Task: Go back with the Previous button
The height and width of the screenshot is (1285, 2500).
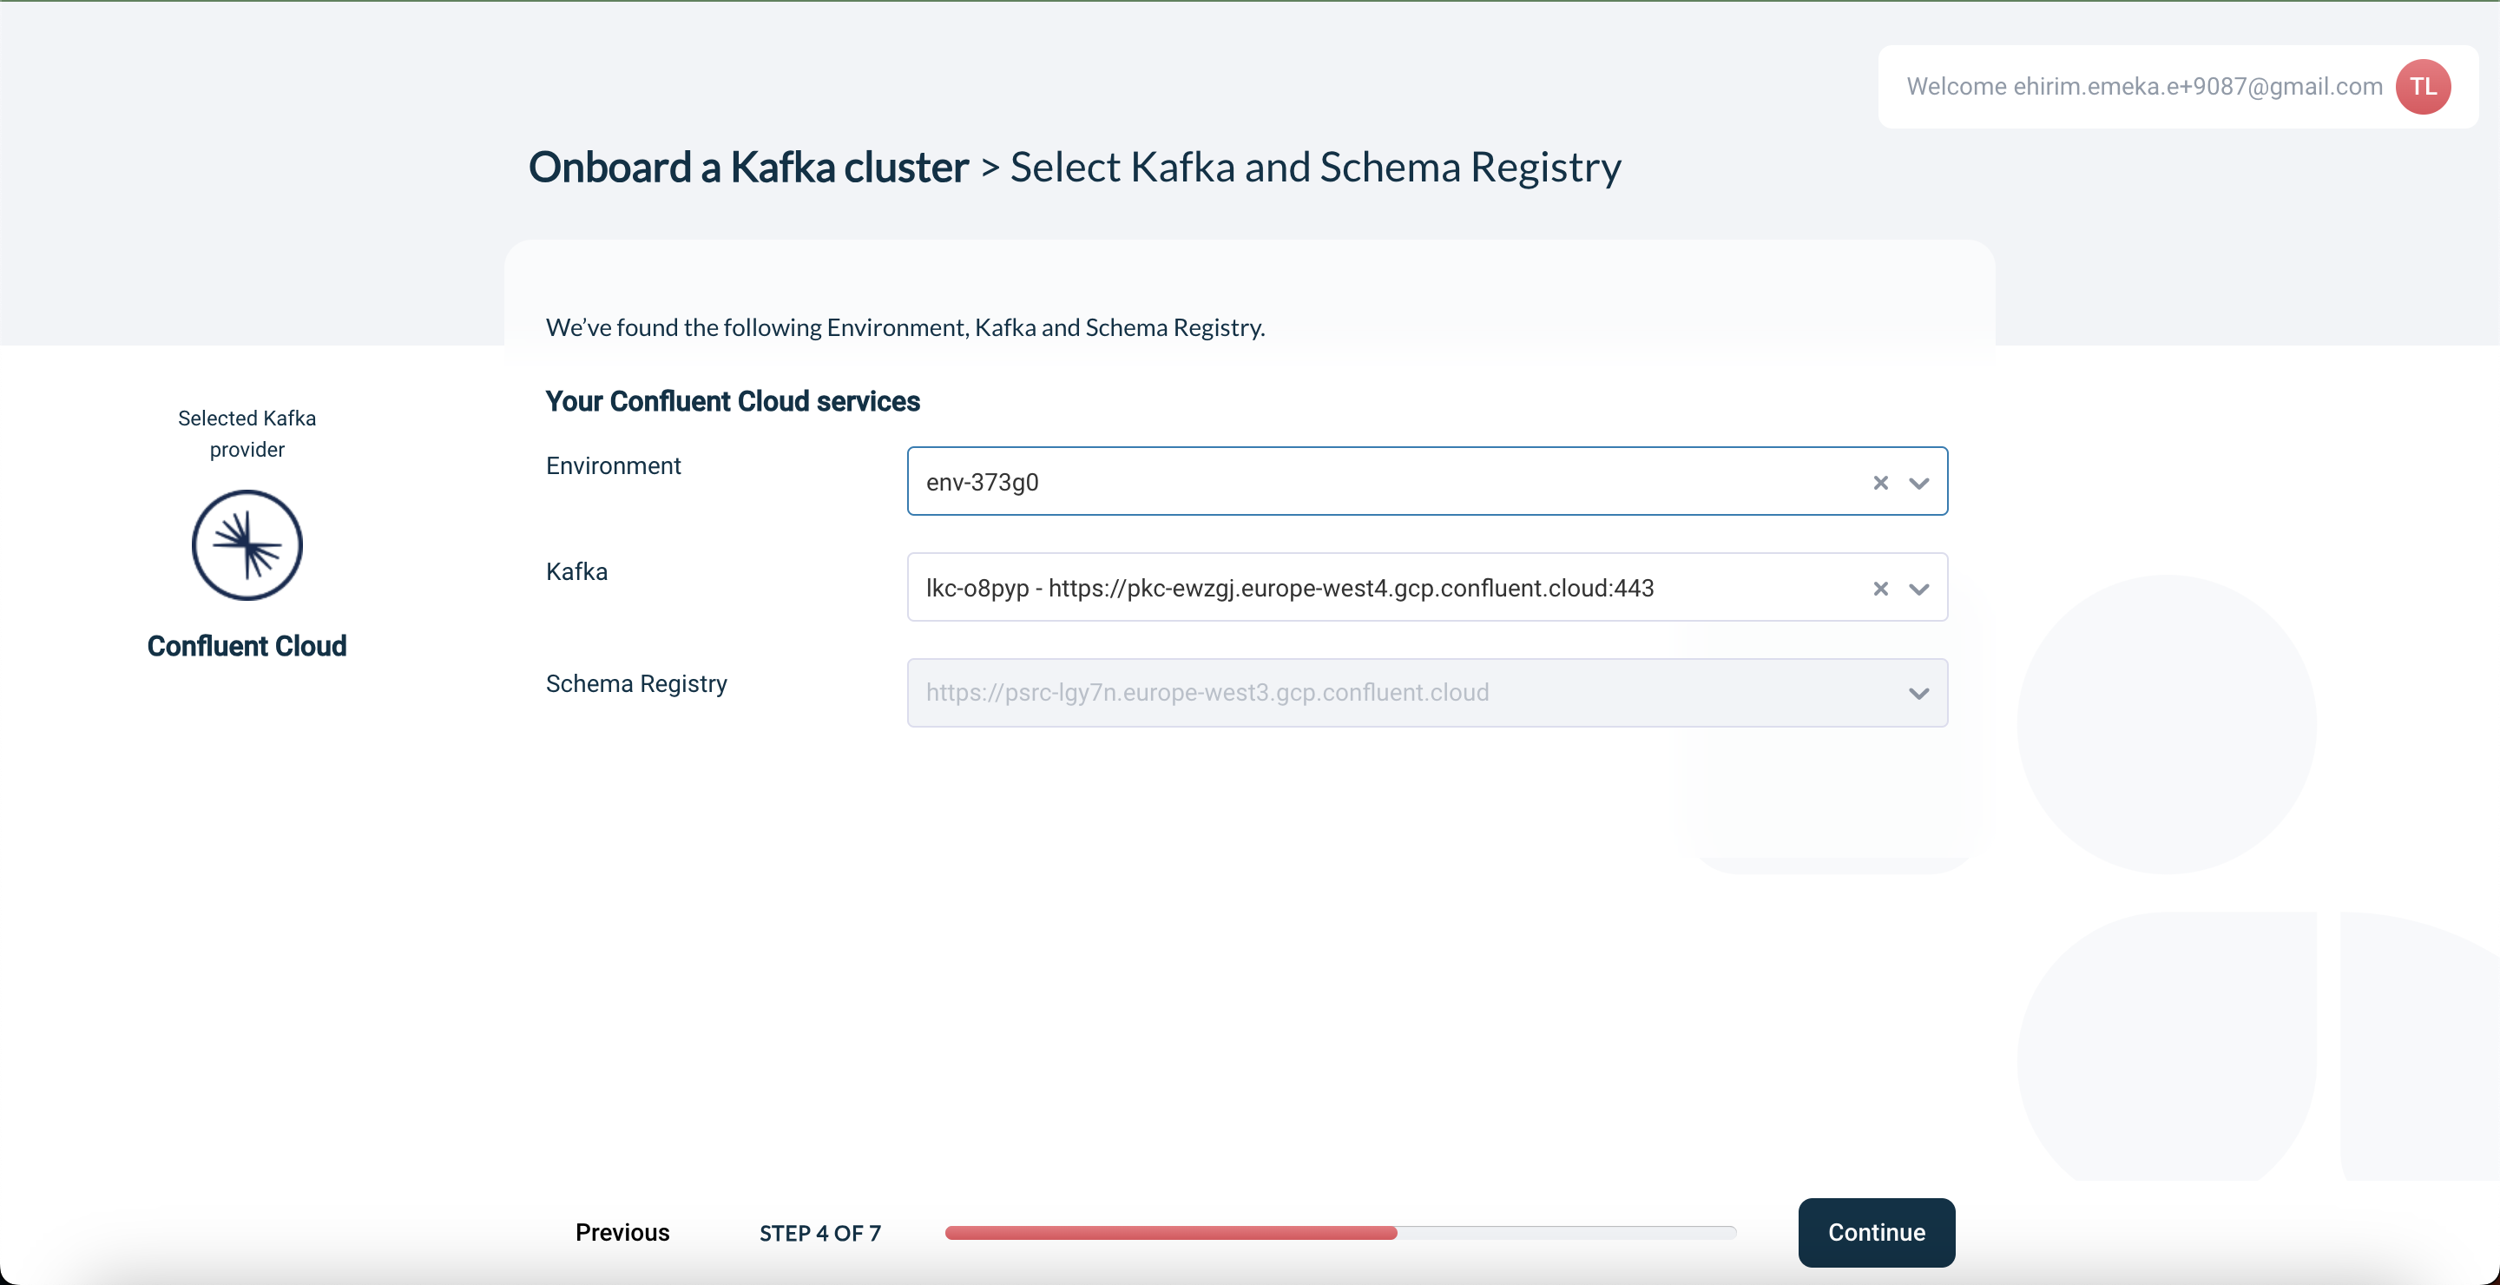Action: coord(622,1232)
